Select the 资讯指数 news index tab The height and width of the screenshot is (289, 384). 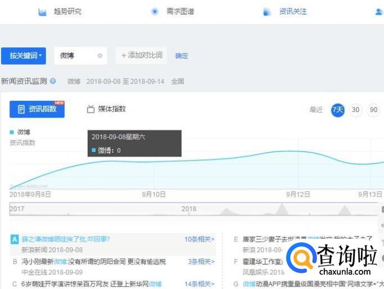[37, 109]
